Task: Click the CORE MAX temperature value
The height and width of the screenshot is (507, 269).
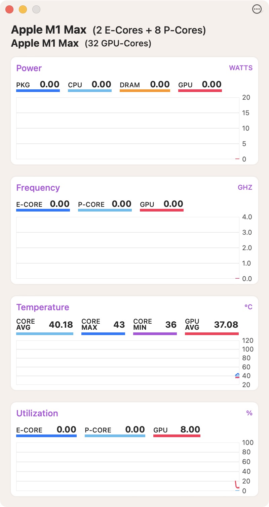Action: tap(119, 325)
